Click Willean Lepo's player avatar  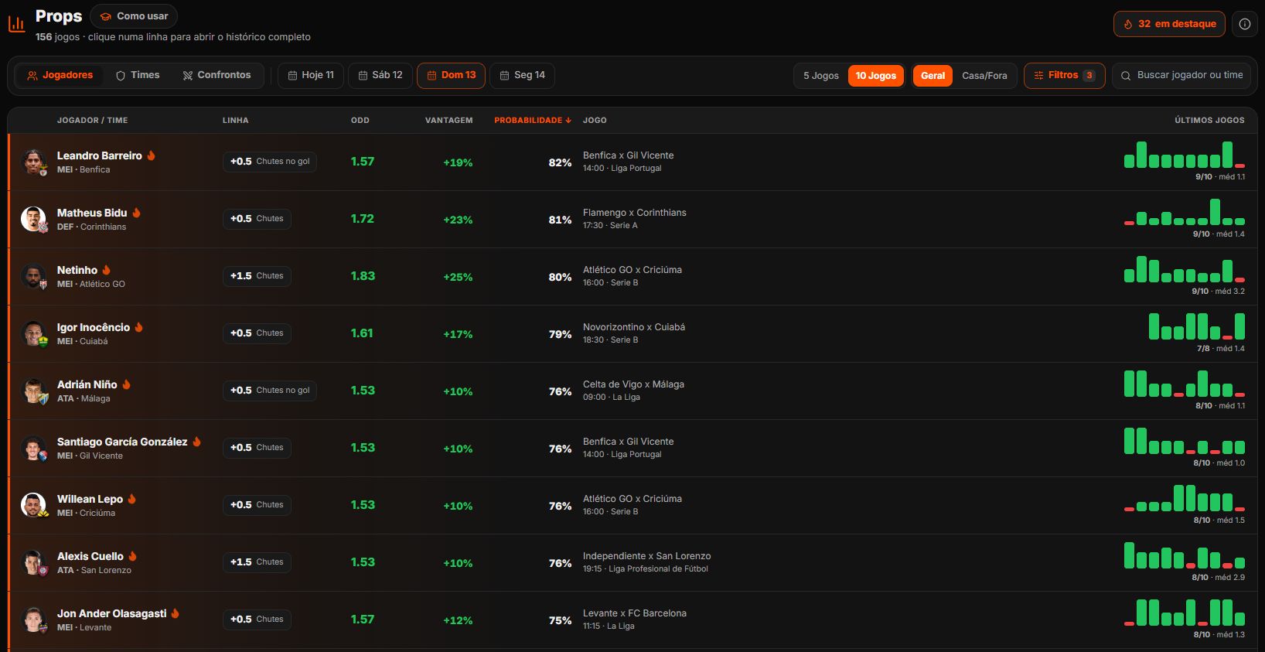[x=33, y=505]
